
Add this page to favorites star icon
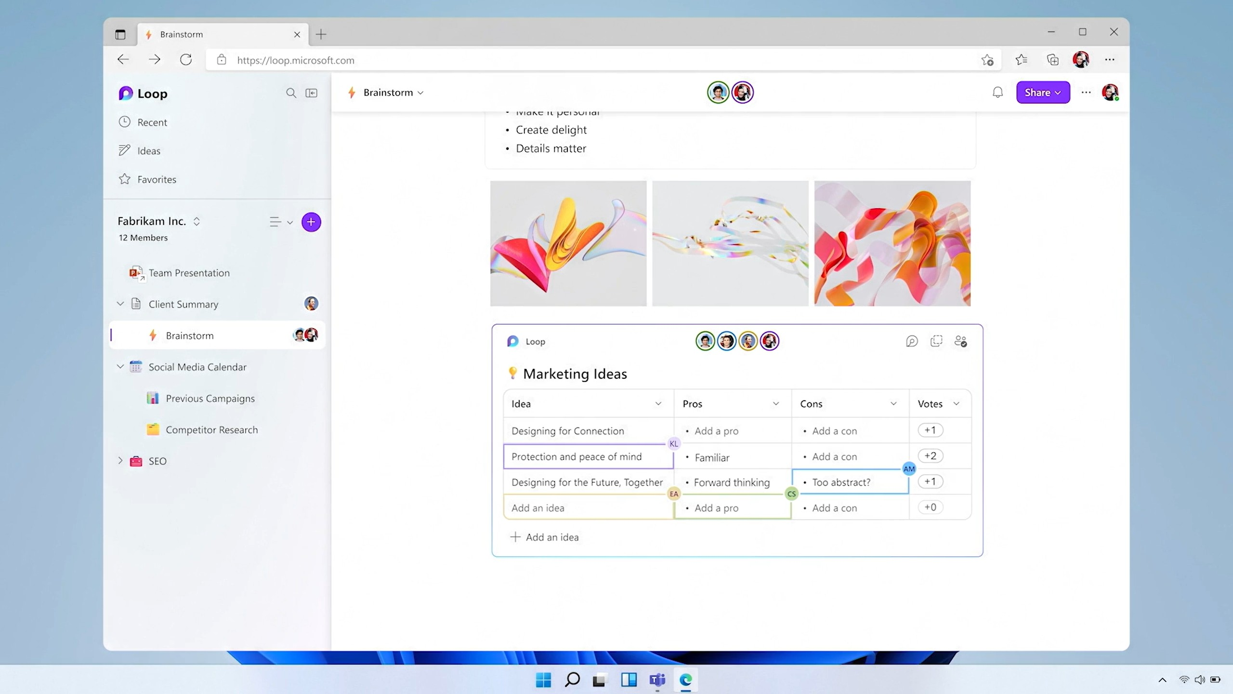[987, 60]
